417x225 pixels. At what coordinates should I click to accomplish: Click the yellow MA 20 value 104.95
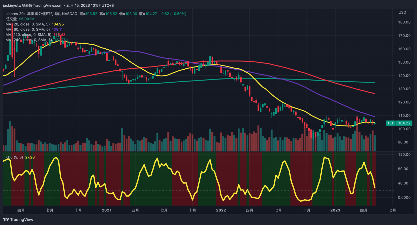(x=58, y=24)
